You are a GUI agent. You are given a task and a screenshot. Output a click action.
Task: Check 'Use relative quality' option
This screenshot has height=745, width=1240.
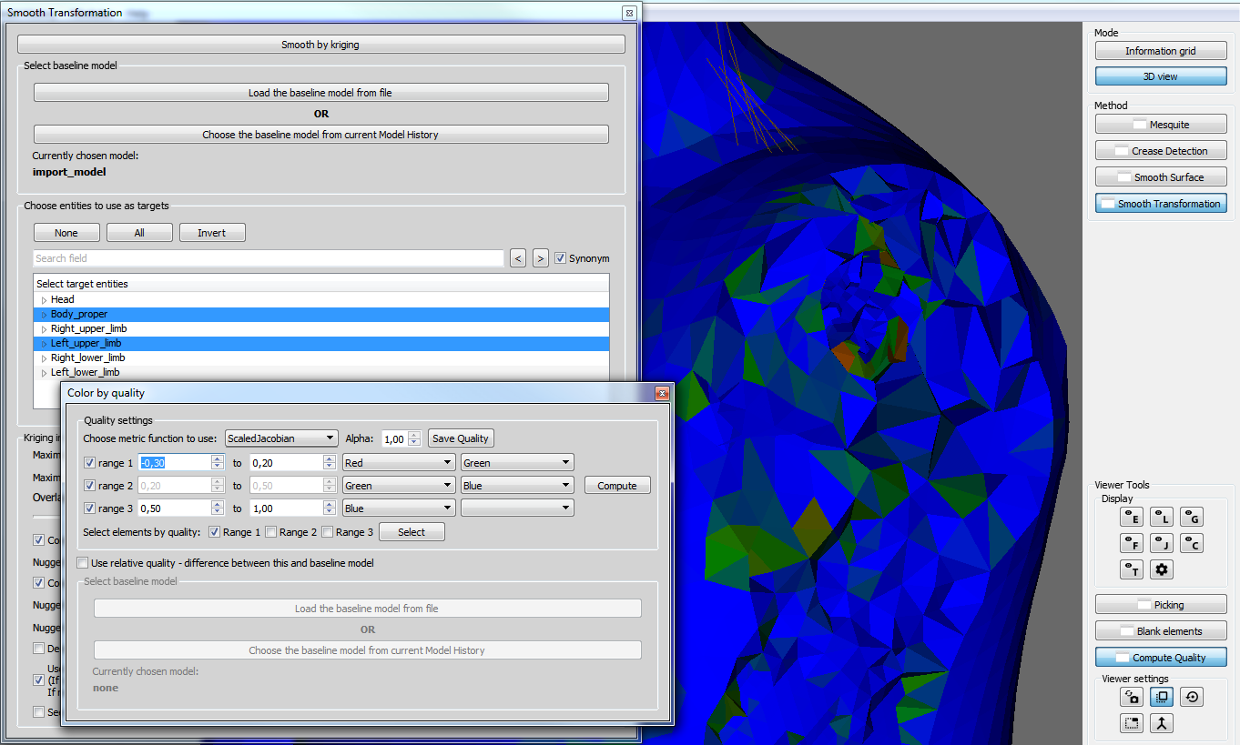83,563
